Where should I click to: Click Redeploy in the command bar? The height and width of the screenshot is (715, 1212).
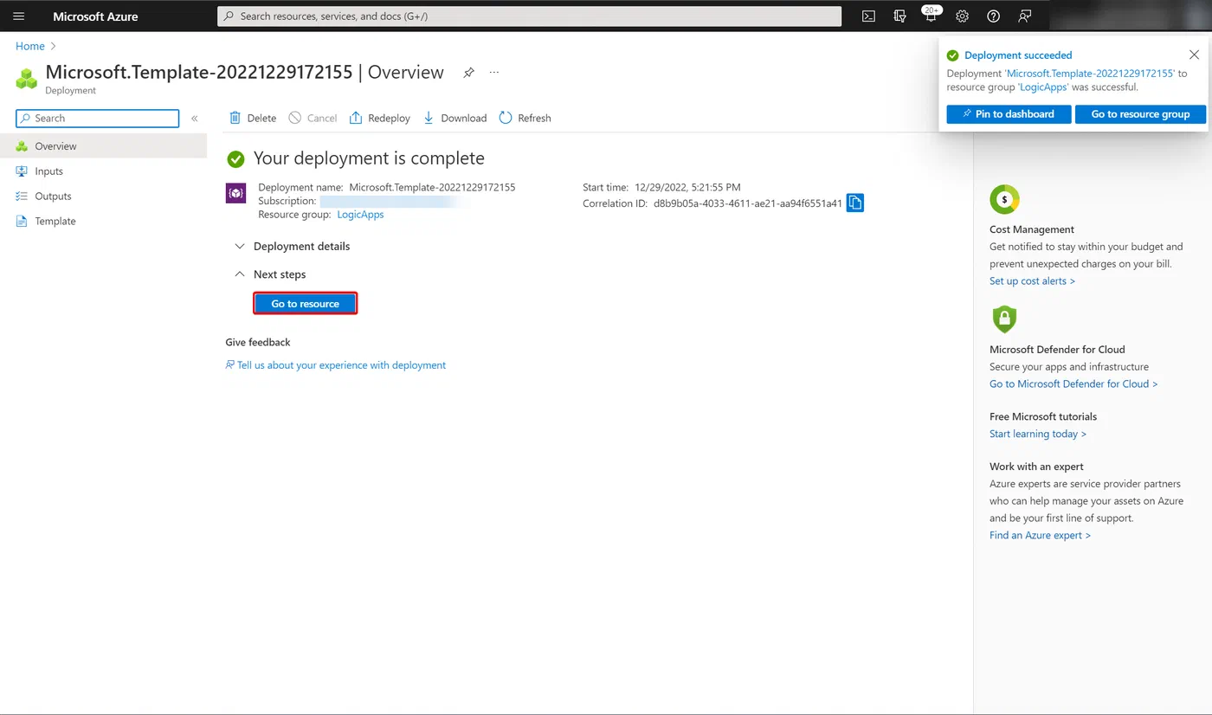tap(379, 118)
